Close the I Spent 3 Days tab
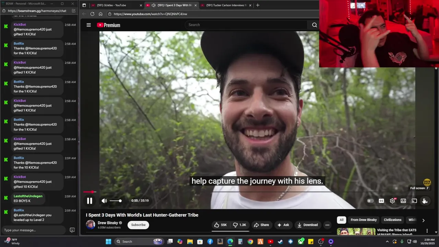 195,5
